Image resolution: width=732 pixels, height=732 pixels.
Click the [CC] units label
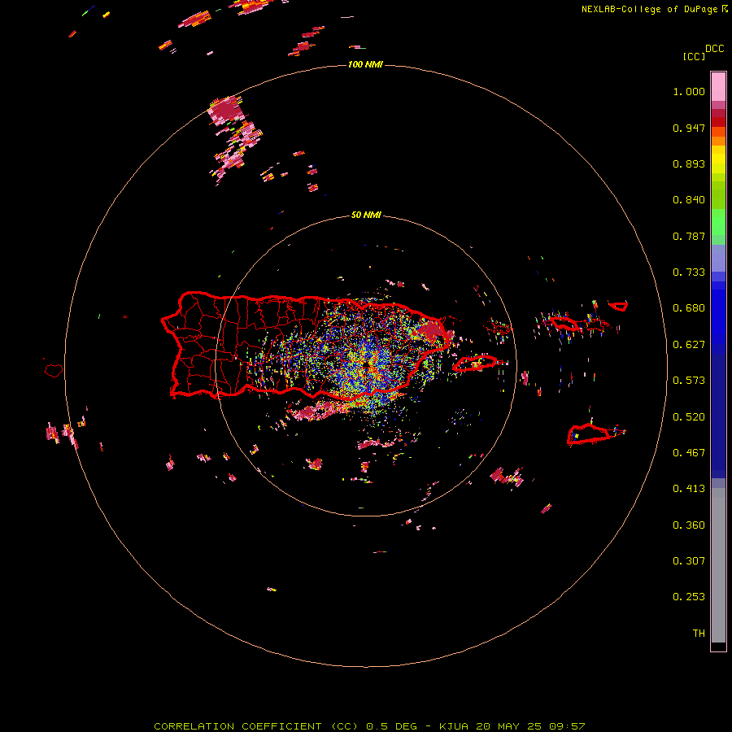pyautogui.click(x=694, y=56)
